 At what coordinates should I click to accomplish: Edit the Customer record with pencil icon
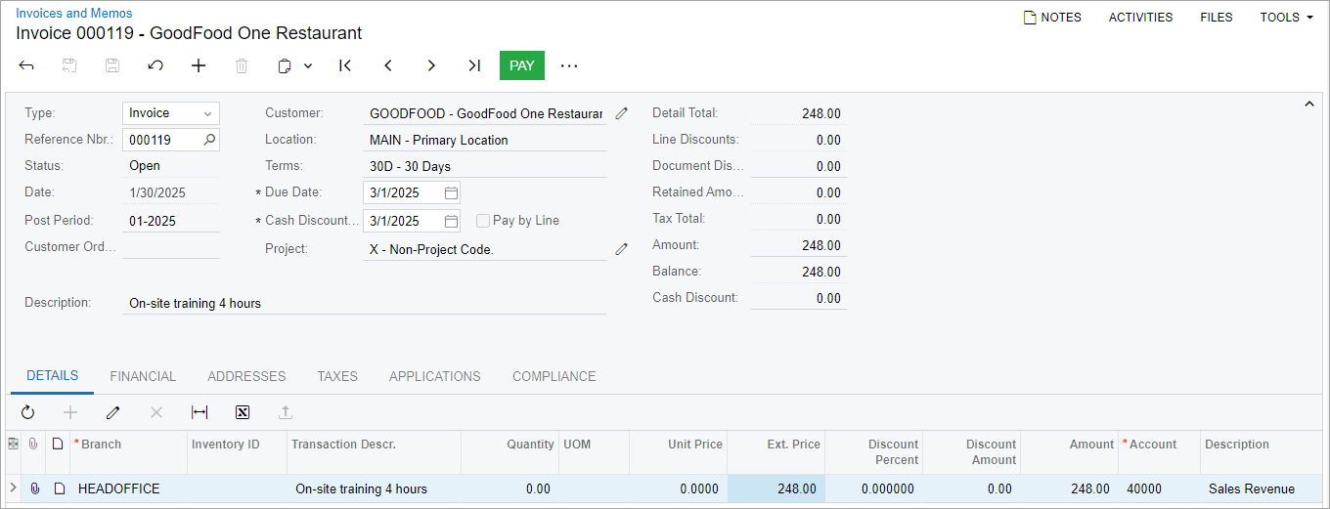click(621, 113)
